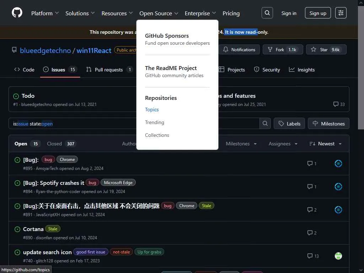Filter by good first issue label
364x273 pixels.
(91, 252)
